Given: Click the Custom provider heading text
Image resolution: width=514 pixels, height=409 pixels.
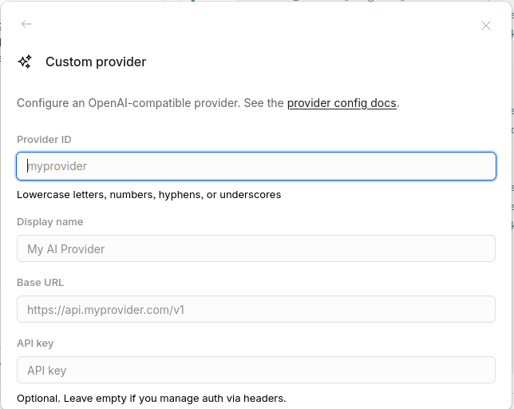Looking at the screenshot, I should 96,62.
